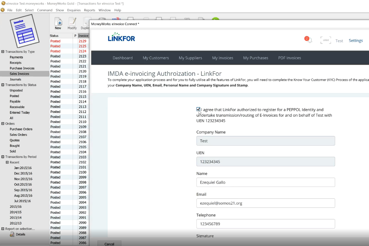
Task: Select invoice 2110 row
Action: [69, 122]
